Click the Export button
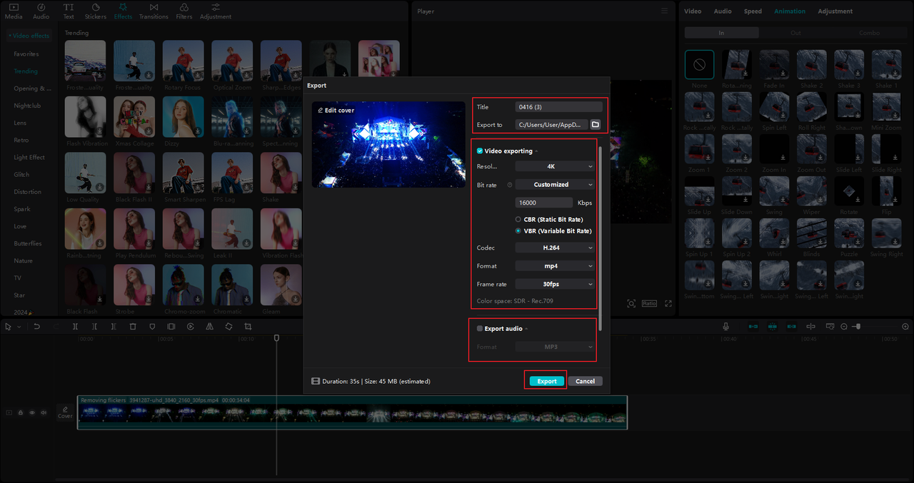914x483 pixels. coord(547,381)
